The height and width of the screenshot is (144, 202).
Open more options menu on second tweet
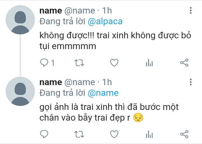[x=191, y=82]
